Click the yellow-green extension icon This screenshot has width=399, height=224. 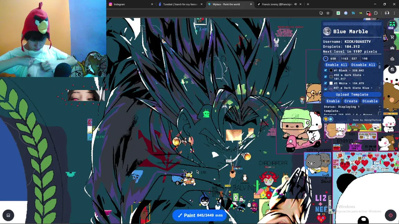tap(361, 13)
